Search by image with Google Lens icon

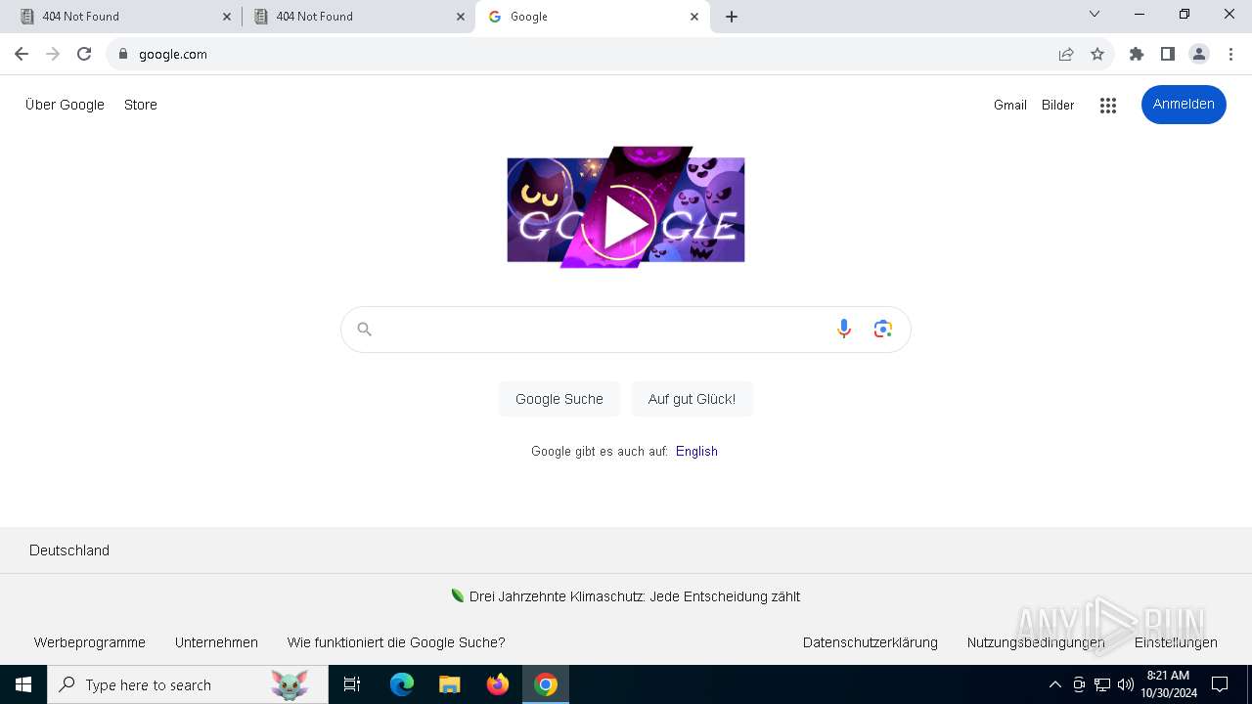[883, 330]
